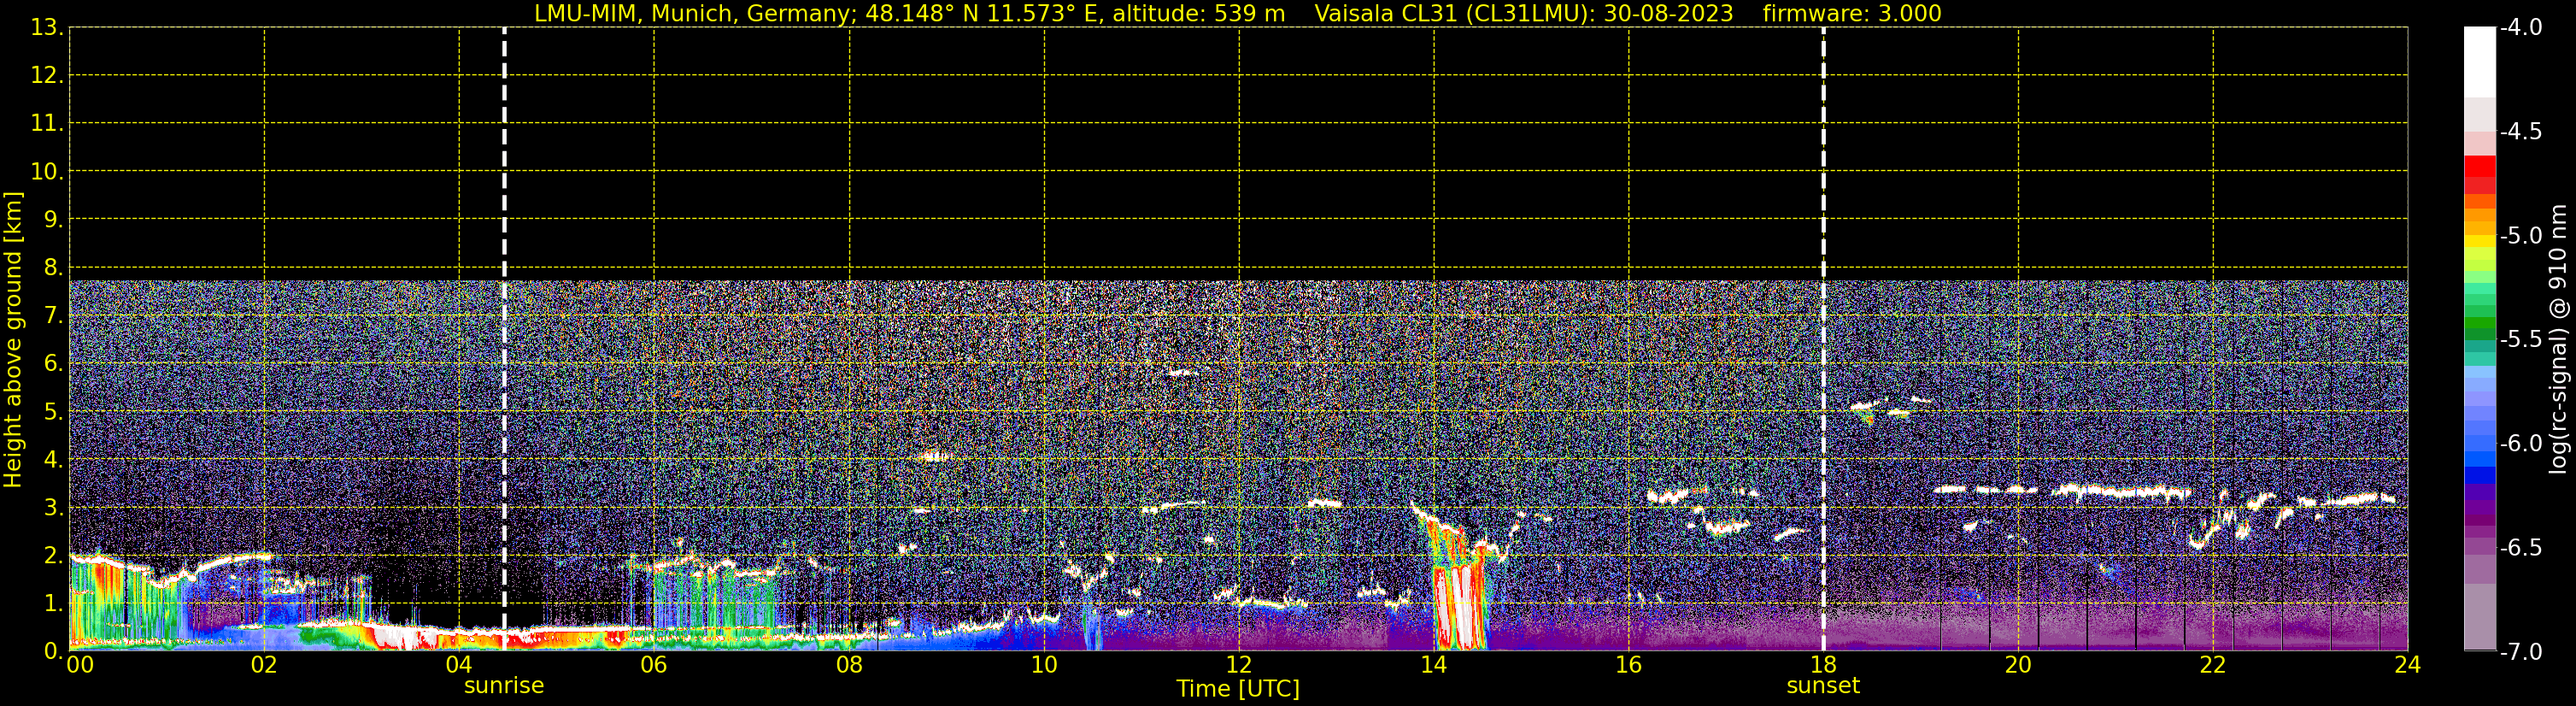The image size is (2576, 706).
Task: Click the 'Height above ground [km]' axis label
Action: point(13,339)
